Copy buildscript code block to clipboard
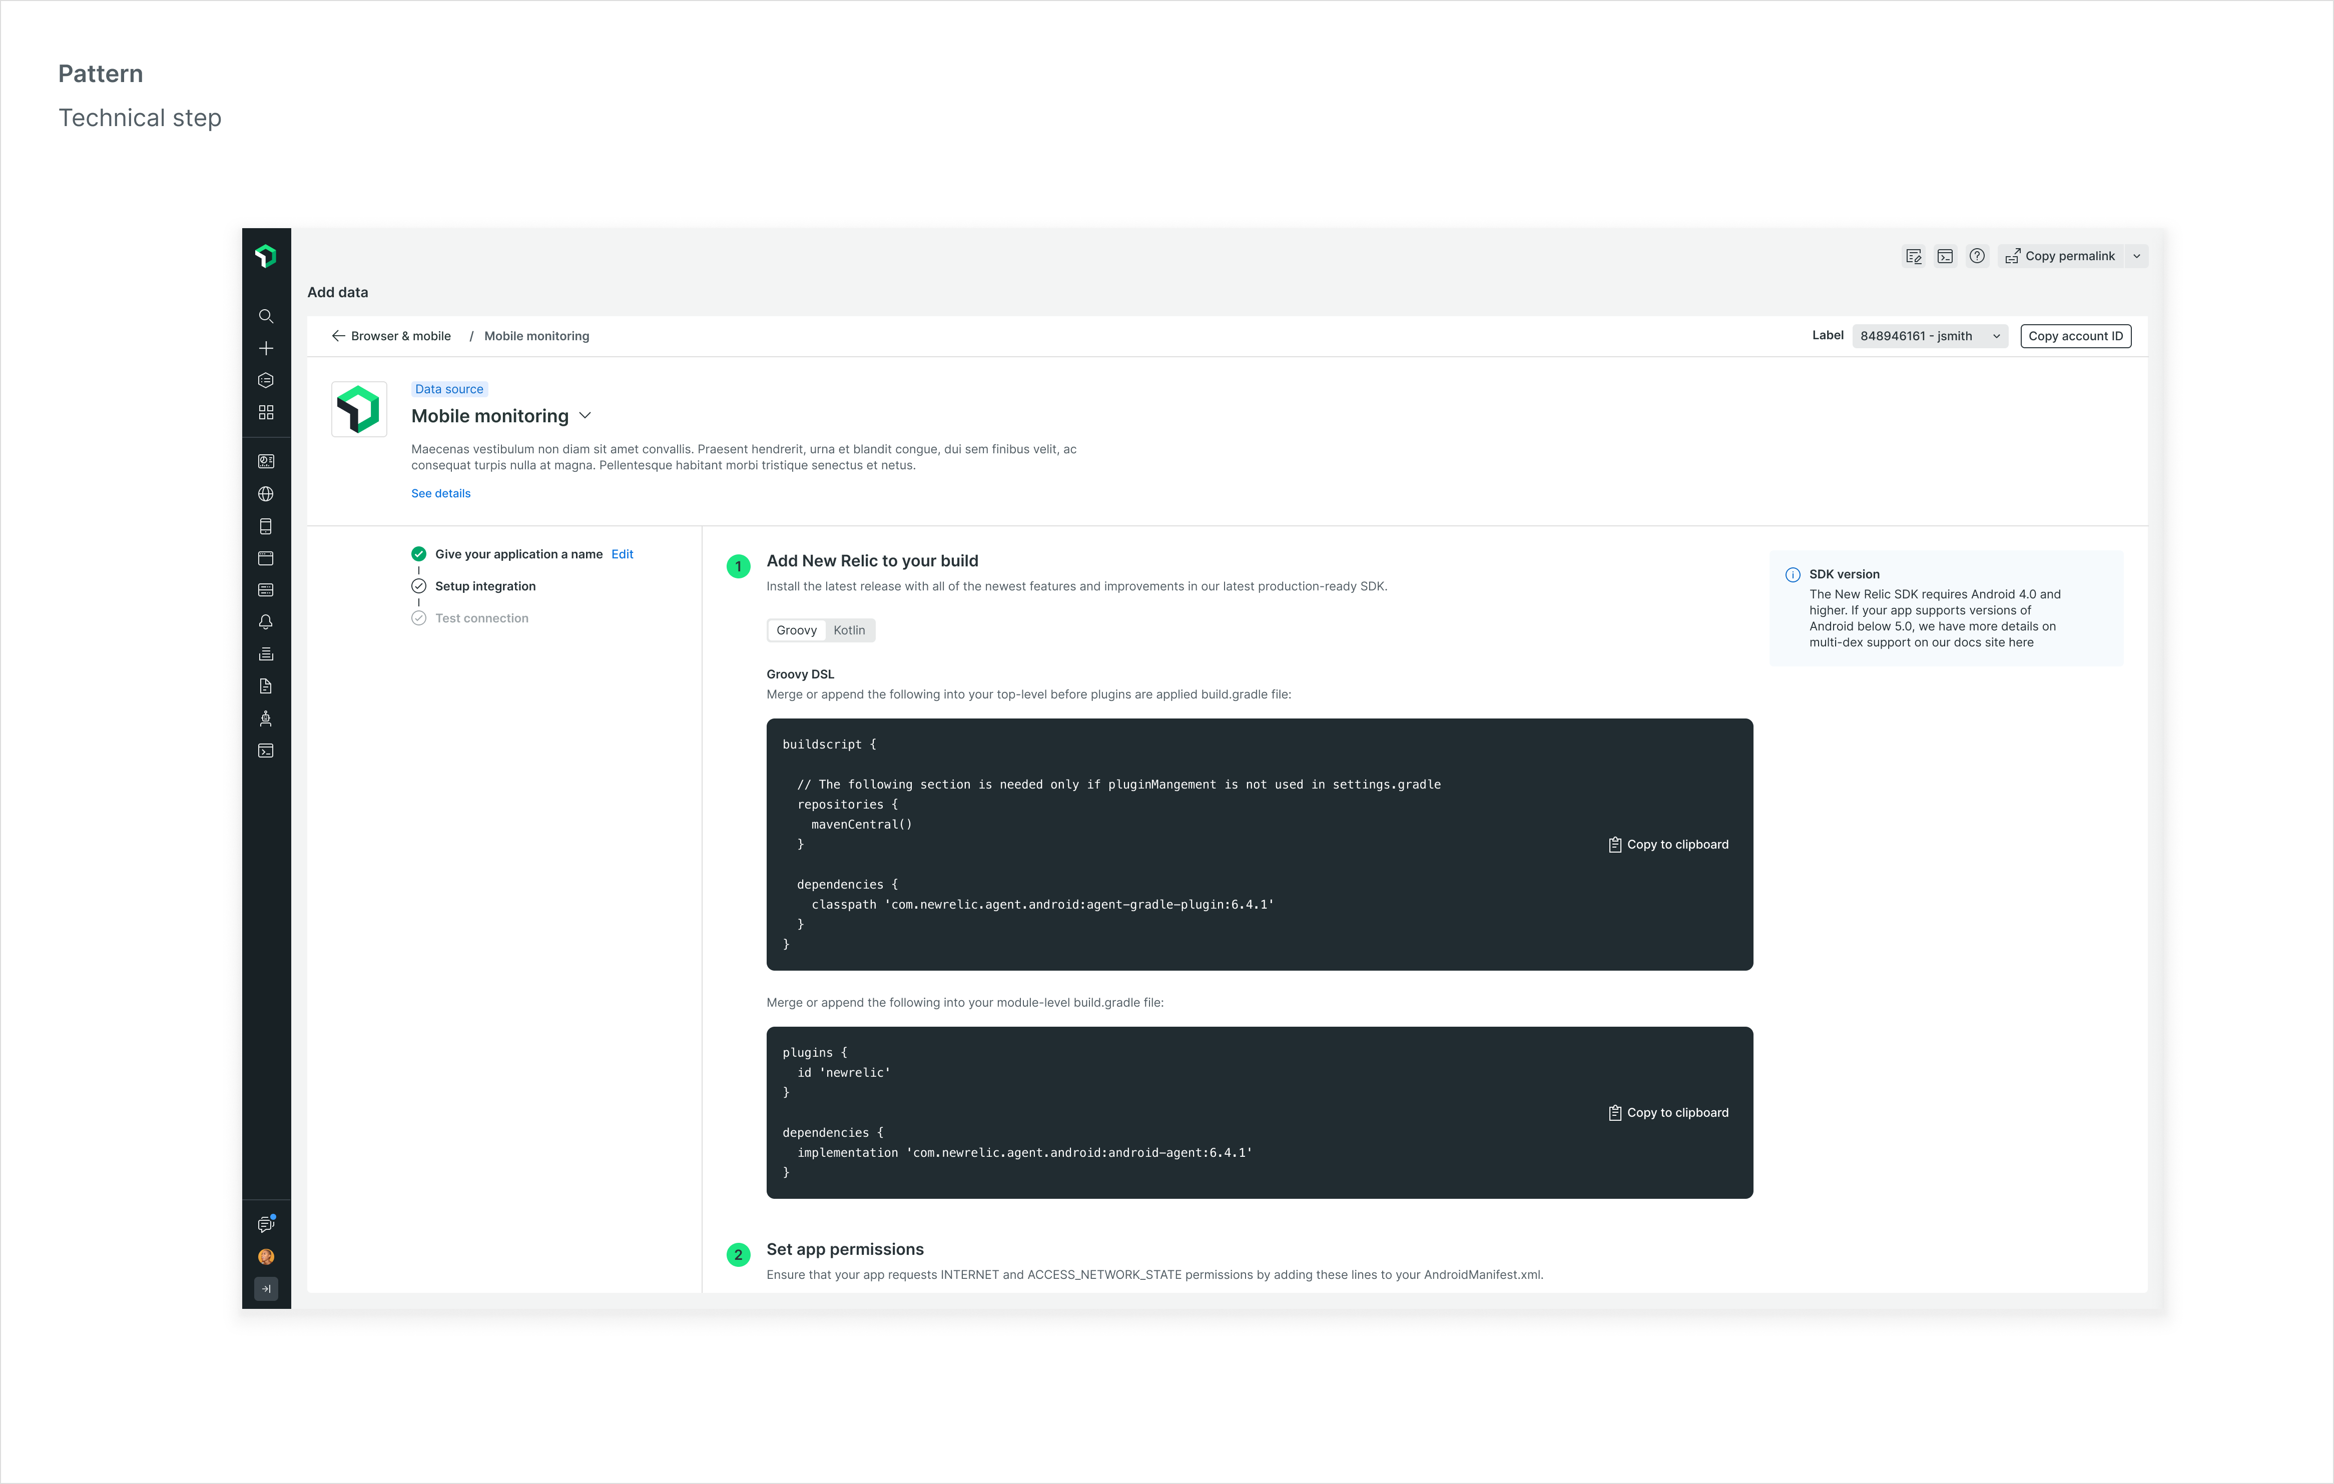Image resolution: width=2334 pixels, height=1484 pixels. coord(1668,844)
